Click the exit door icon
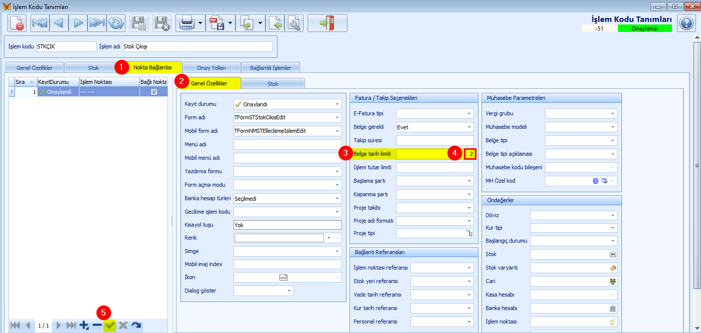This screenshot has width=701, height=333. coord(327,23)
